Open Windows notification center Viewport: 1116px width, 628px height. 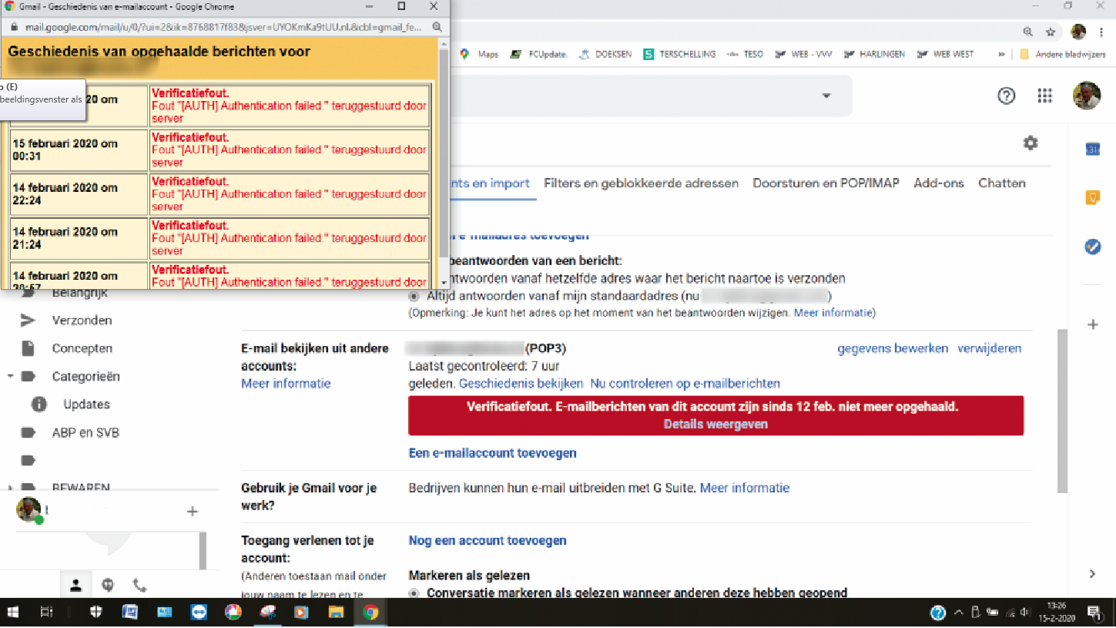(x=1094, y=613)
